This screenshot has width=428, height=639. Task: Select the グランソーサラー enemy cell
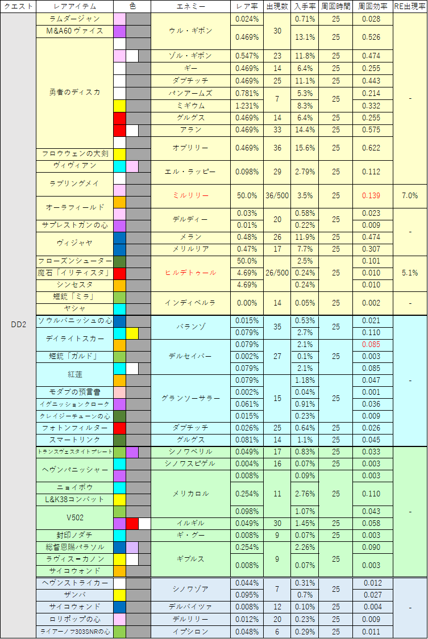(x=190, y=399)
